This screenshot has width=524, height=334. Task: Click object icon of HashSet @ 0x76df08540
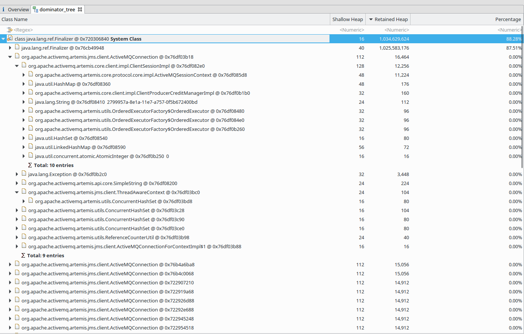point(31,138)
